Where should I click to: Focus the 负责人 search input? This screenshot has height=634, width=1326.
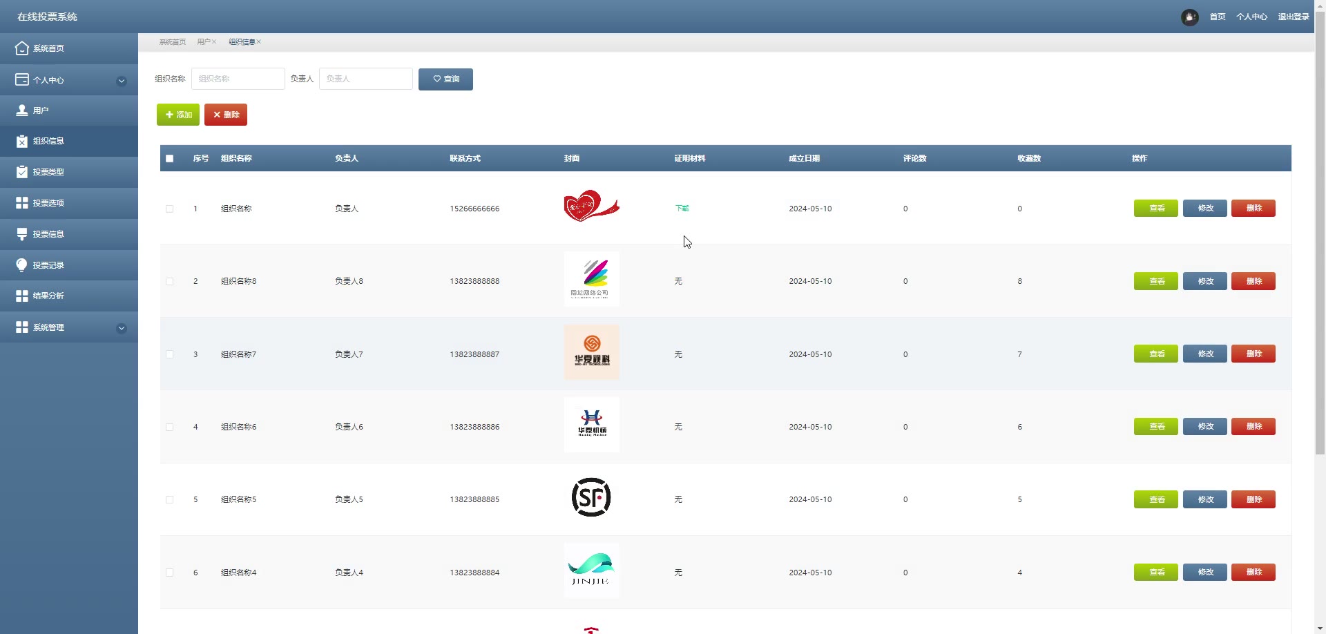[x=366, y=79]
